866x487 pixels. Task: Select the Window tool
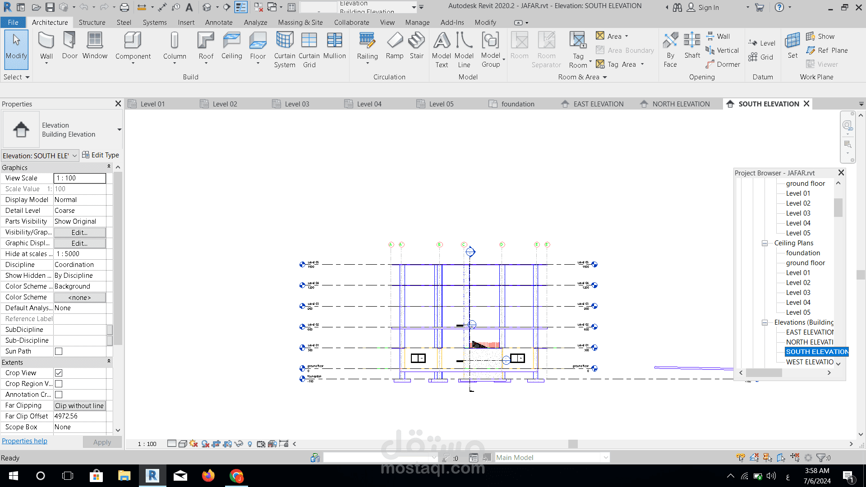(x=95, y=46)
